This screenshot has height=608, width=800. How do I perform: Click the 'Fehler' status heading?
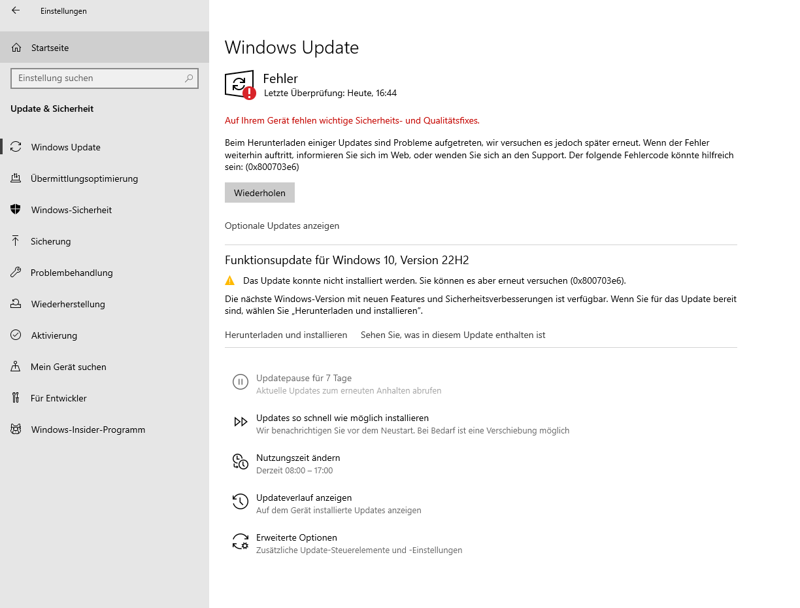point(280,79)
